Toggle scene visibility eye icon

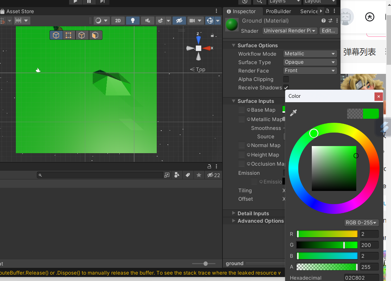pyautogui.click(x=179, y=21)
